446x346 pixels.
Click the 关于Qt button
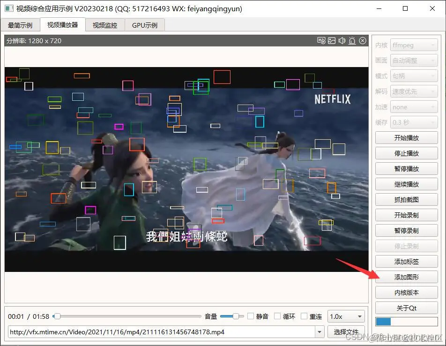(x=407, y=308)
